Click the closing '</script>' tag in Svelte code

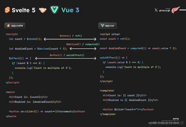click(x=12, y=82)
